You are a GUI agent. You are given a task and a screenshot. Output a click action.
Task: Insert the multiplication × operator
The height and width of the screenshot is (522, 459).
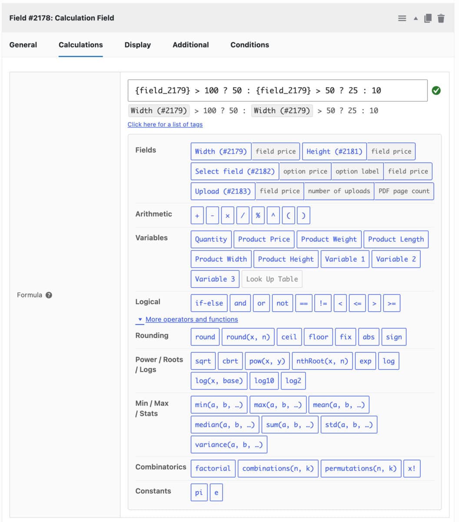point(227,216)
